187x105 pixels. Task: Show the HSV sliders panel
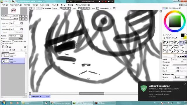[x=170, y=8]
